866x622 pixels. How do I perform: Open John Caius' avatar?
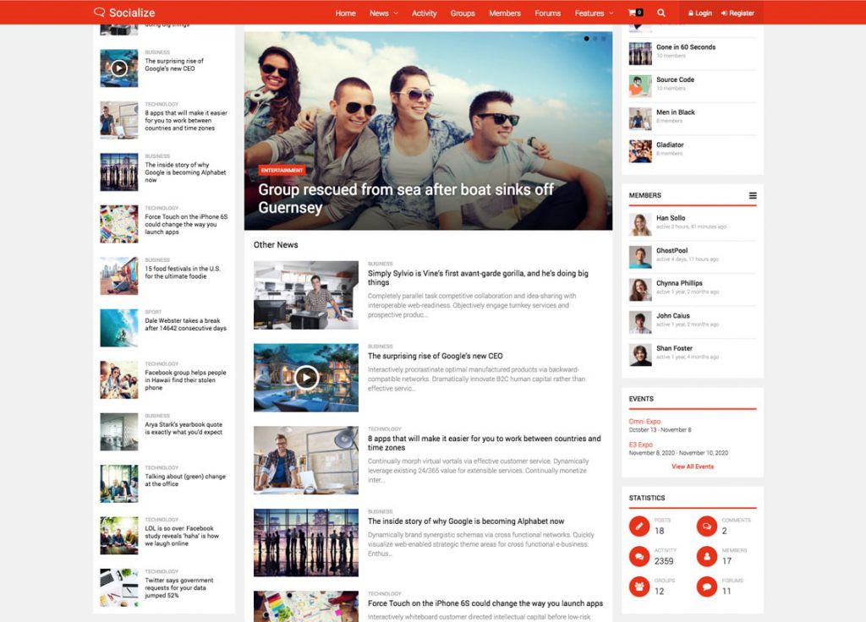click(x=640, y=322)
